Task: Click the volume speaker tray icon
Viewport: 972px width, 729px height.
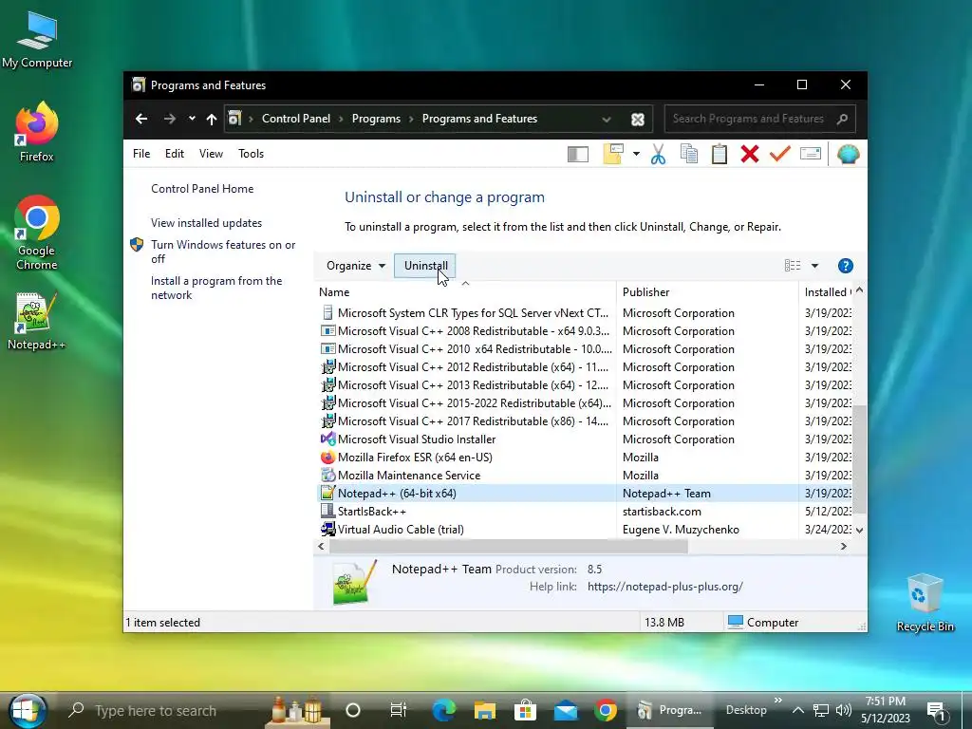Action: click(843, 710)
